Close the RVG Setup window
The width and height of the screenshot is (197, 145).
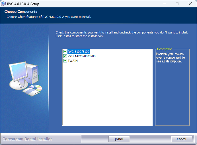click(x=190, y=4)
